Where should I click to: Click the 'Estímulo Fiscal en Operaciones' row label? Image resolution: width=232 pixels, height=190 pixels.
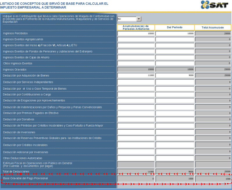pyautogui.click(x=37, y=164)
